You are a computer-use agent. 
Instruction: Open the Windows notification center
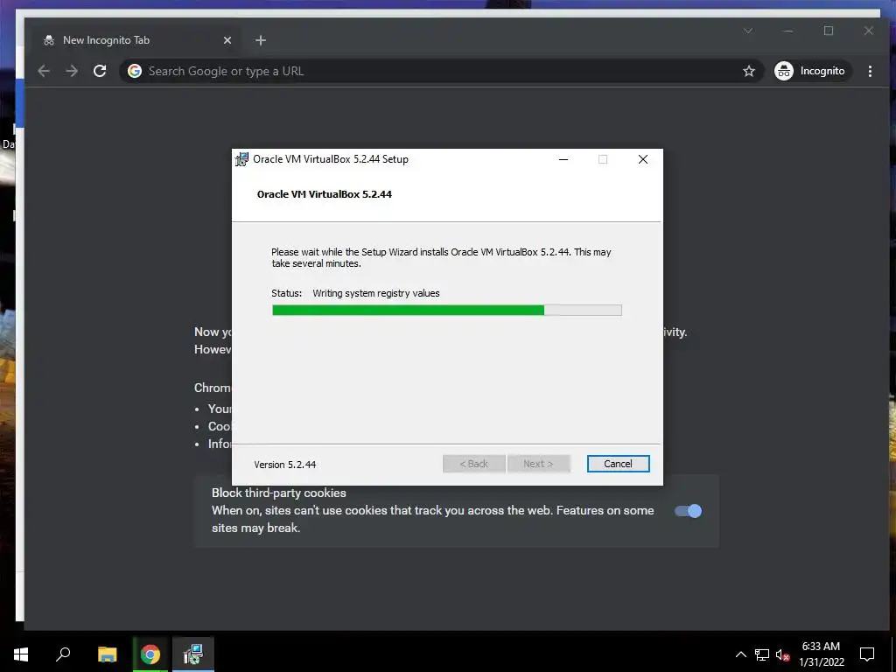[x=867, y=654]
